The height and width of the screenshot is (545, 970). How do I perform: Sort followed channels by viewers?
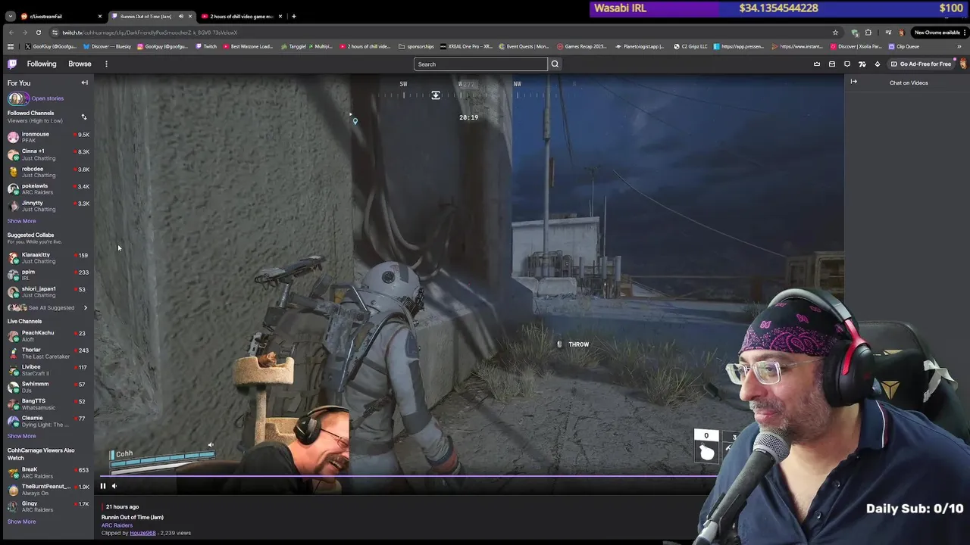tap(84, 117)
